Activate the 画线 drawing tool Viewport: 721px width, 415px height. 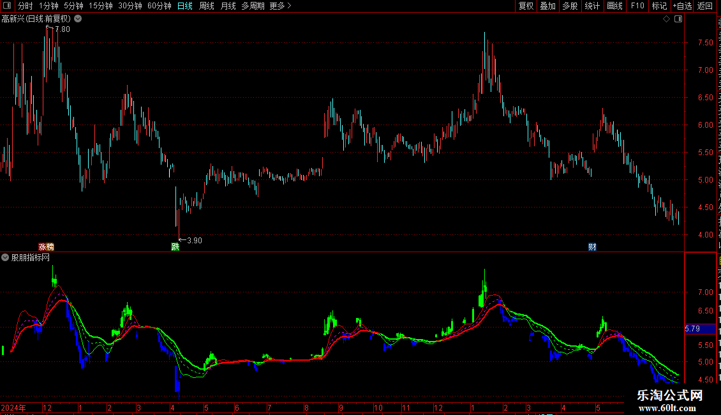(615, 6)
